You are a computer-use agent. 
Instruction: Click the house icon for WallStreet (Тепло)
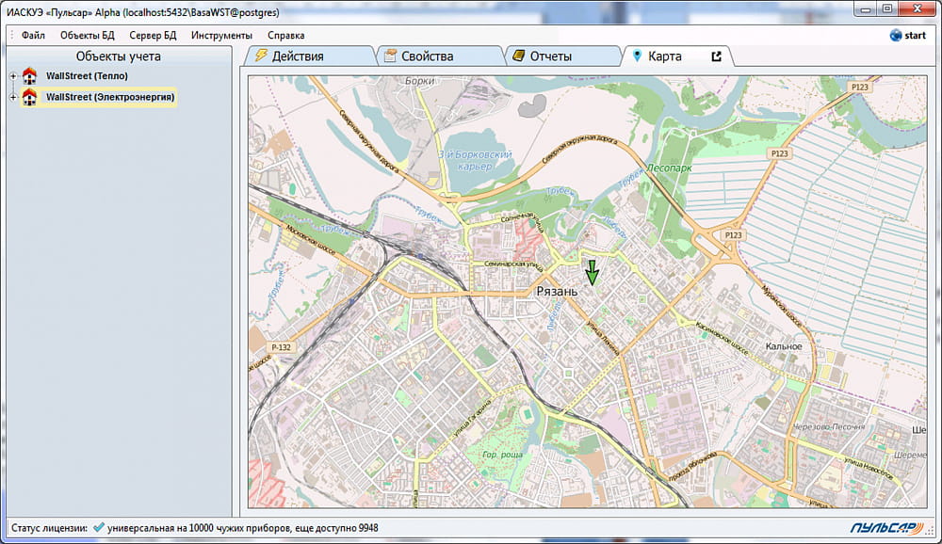pyautogui.click(x=29, y=76)
